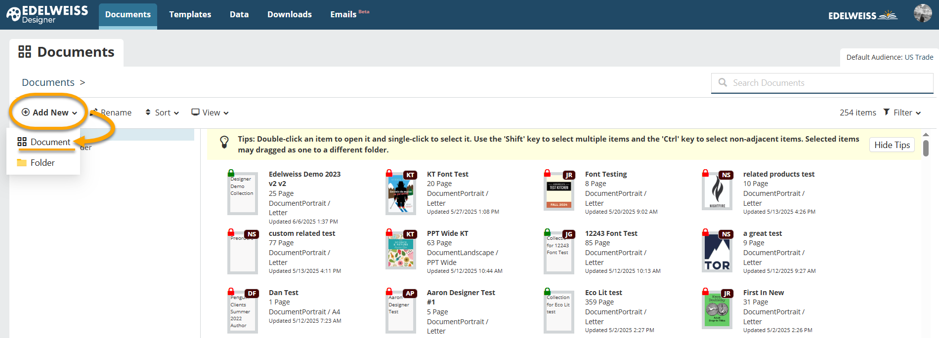Select the Edelweiss Demo 2023 v2 v2 title
This screenshot has height=338, width=939.
click(304, 179)
